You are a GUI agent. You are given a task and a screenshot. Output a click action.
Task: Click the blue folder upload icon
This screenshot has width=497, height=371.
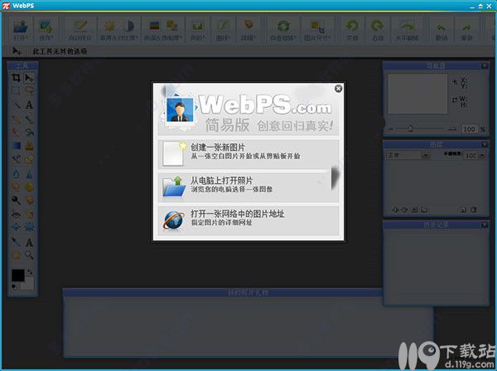(x=174, y=187)
